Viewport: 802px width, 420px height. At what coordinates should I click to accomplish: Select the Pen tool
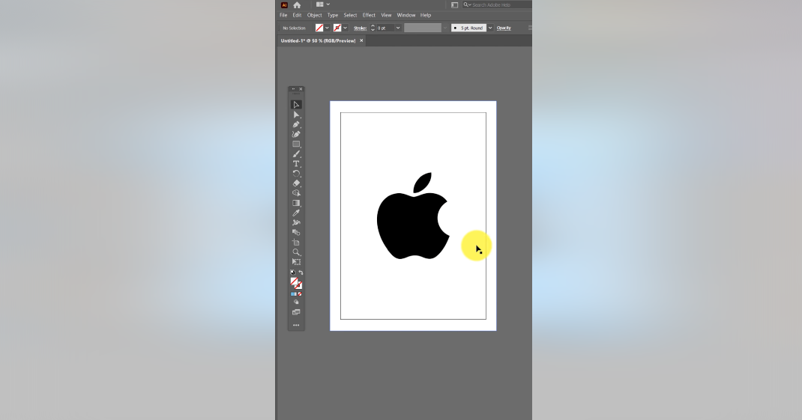(x=296, y=124)
